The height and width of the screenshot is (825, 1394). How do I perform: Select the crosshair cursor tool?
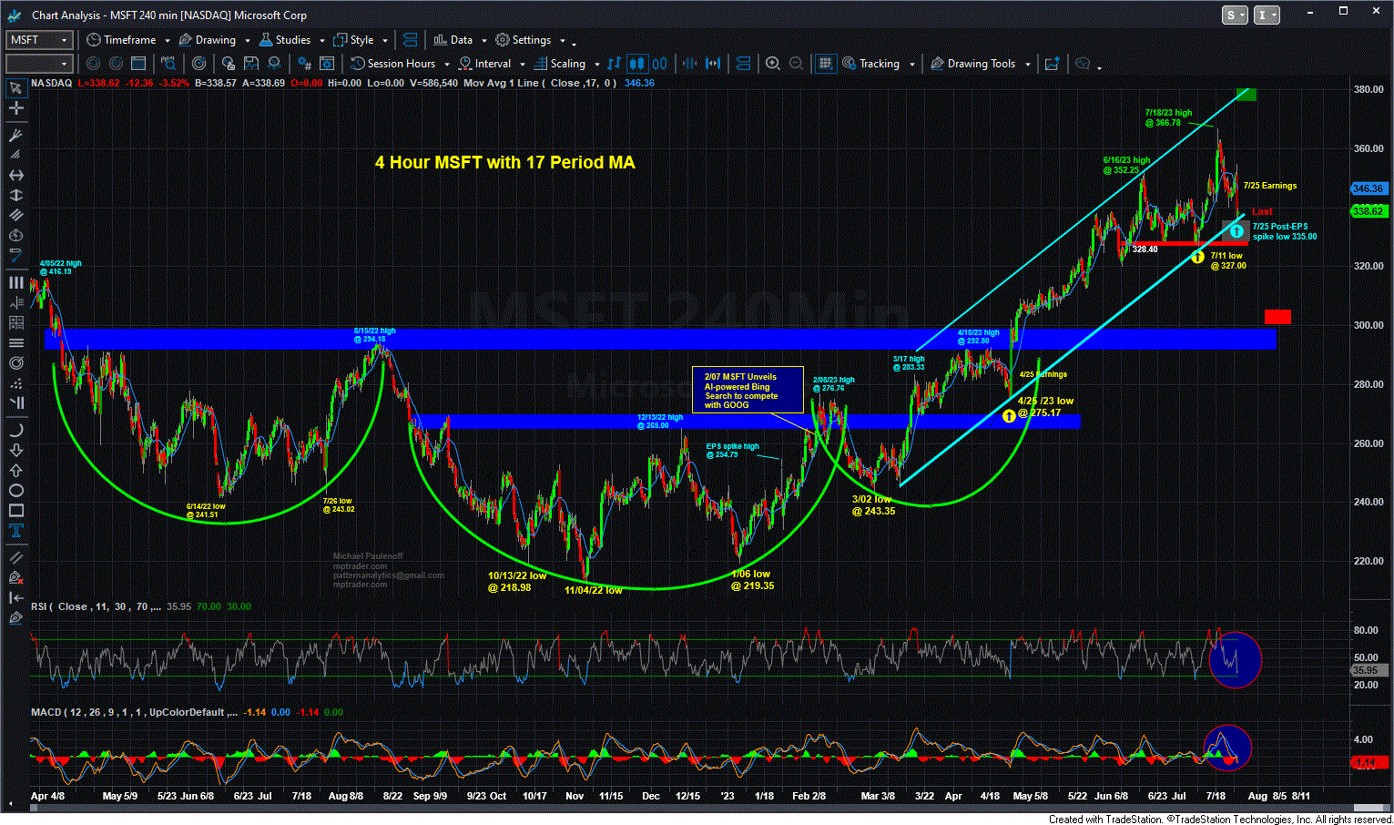(15, 107)
